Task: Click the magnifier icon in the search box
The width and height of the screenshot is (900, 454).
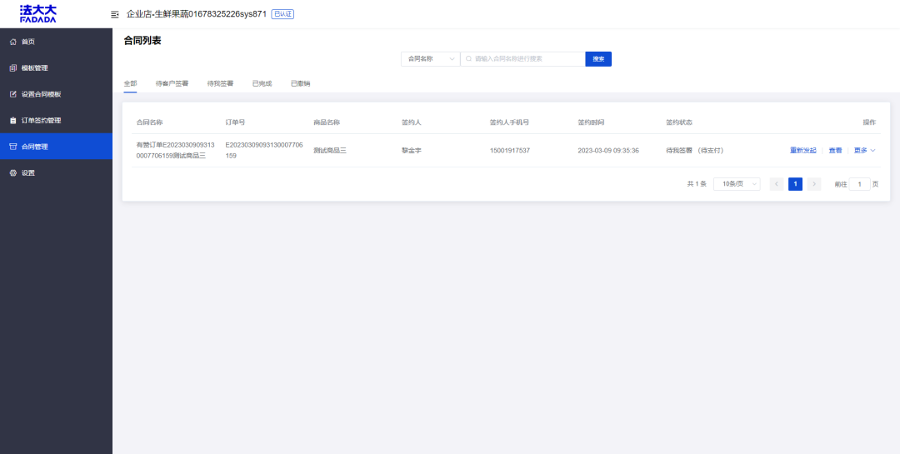Action: click(468, 58)
